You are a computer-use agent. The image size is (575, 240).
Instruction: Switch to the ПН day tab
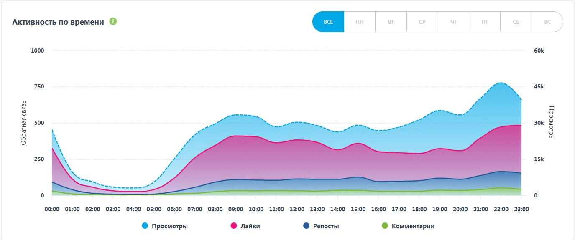(360, 22)
